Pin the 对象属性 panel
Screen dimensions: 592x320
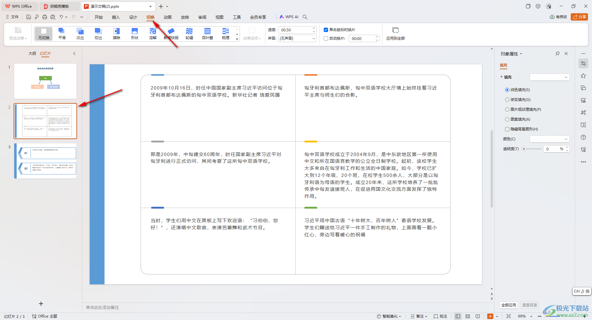pyautogui.click(x=557, y=54)
